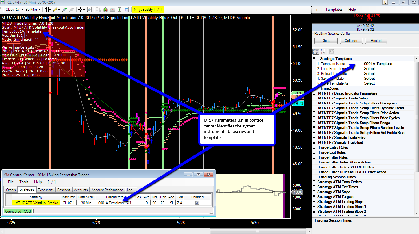Click the chart window title icon
The width and height of the screenshot is (419, 234).
(2, 2)
